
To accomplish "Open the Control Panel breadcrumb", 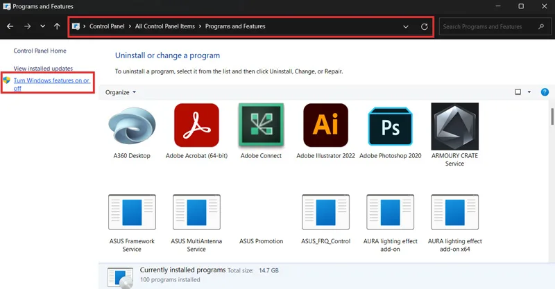I will pyautogui.click(x=107, y=26).
